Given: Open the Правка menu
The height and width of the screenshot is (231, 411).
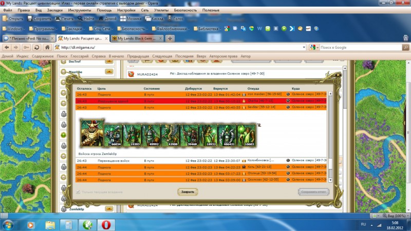Looking at the screenshot, I should (x=24, y=10).
